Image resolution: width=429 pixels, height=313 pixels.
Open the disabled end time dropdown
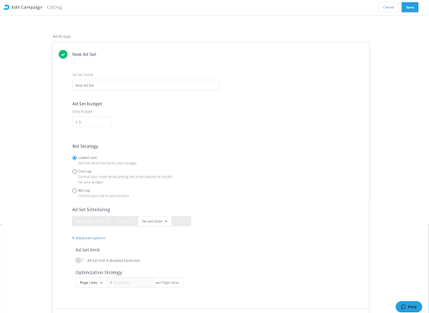181,221
